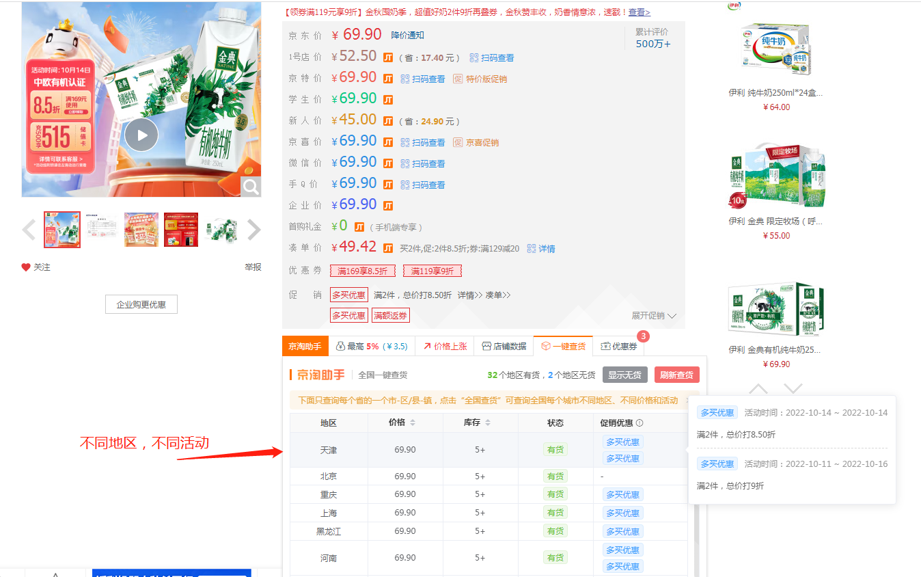
Task: Click the JT icon in the 微信价 row
Action: pyautogui.click(x=388, y=163)
